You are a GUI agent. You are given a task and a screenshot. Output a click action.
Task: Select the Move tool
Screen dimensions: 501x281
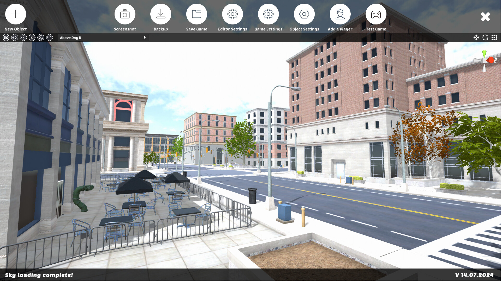pos(476,38)
